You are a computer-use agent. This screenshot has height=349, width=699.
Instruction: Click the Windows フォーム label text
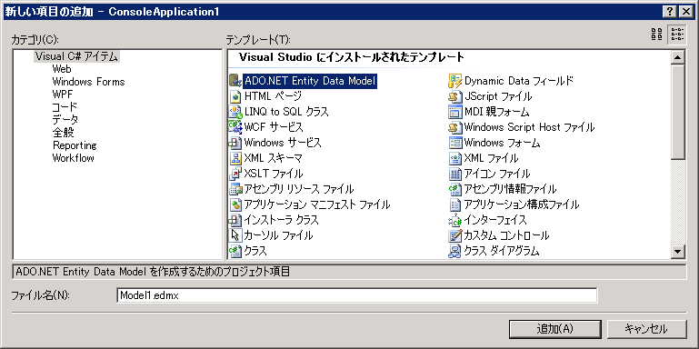502,143
